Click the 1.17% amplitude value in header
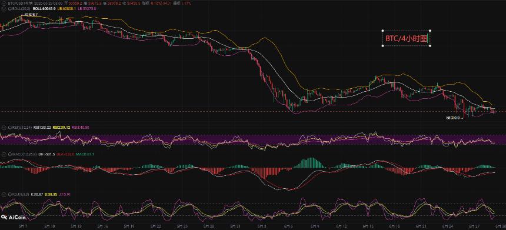 click(186, 3)
